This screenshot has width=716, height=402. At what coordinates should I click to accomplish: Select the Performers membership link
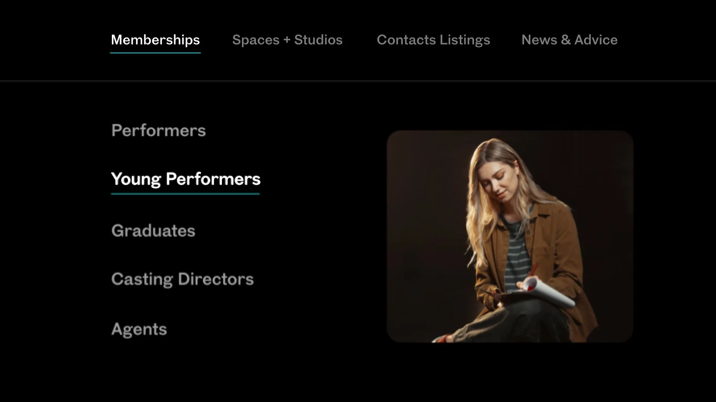pos(158,131)
